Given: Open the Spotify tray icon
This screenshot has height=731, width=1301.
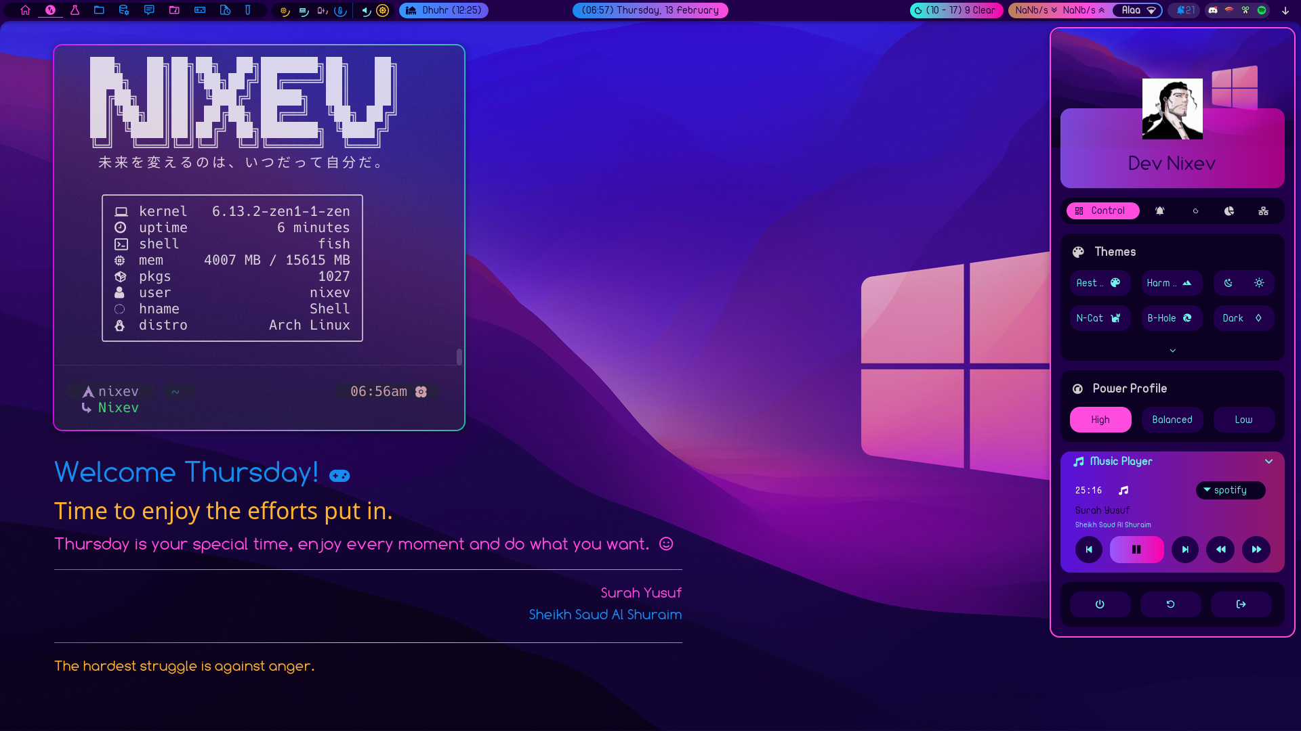Looking at the screenshot, I should tap(1262, 10).
